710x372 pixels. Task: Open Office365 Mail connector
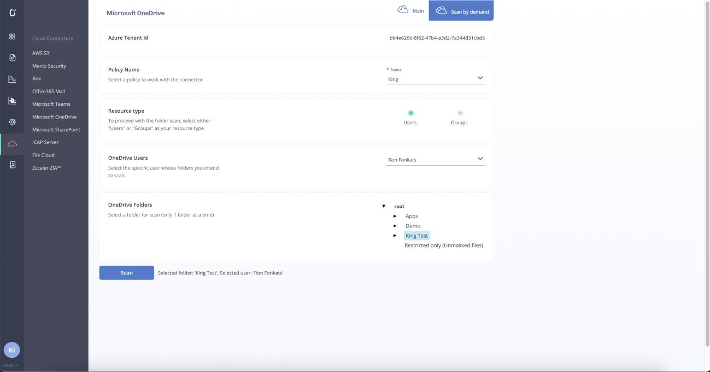click(x=49, y=91)
